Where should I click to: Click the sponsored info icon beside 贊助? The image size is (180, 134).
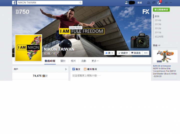(159, 45)
